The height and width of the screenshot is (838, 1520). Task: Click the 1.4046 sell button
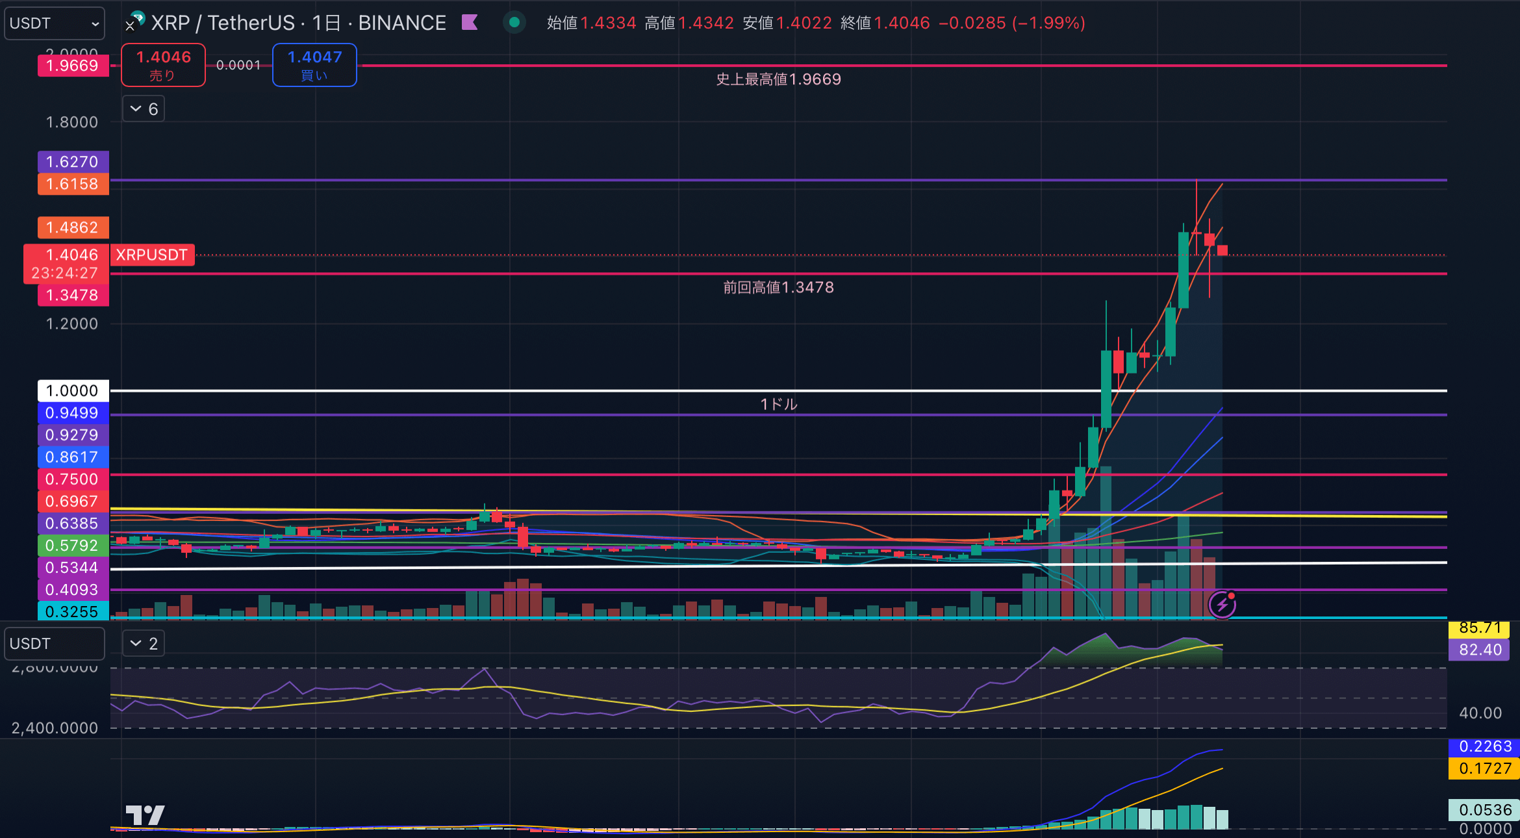pos(163,65)
